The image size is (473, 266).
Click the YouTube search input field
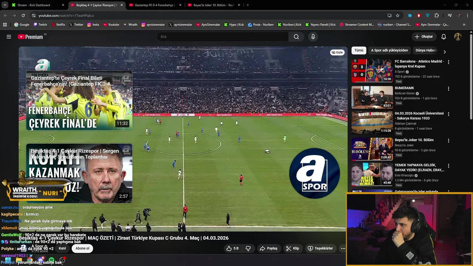coord(223,37)
